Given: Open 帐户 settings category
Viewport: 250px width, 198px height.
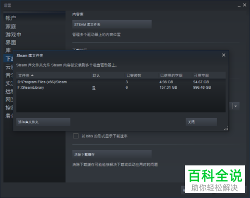Looking at the screenshot, I should pos(10,18).
